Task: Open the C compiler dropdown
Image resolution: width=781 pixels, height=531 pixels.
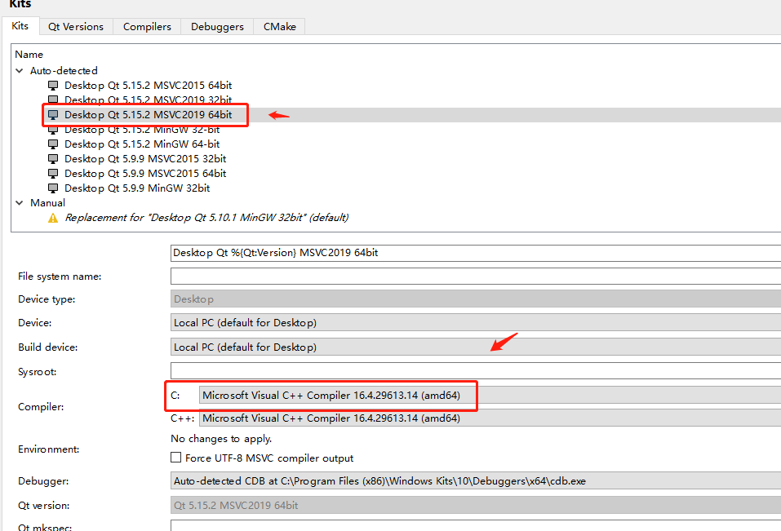Action: [x=490, y=395]
